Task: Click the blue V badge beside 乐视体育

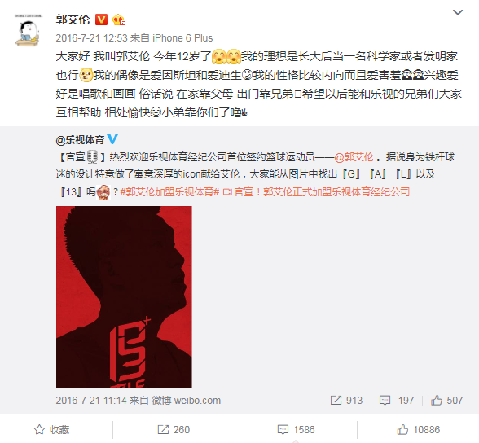Action: coord(112,139)
